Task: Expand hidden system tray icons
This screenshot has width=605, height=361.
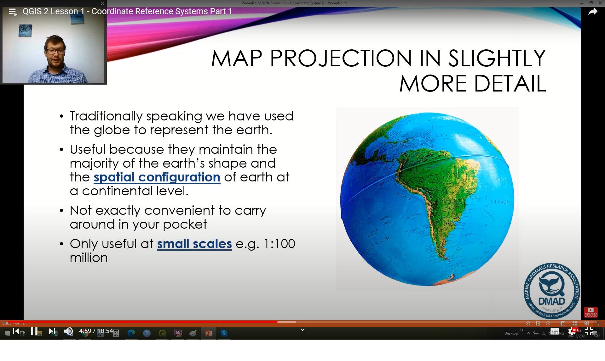Action: [529, 333]
